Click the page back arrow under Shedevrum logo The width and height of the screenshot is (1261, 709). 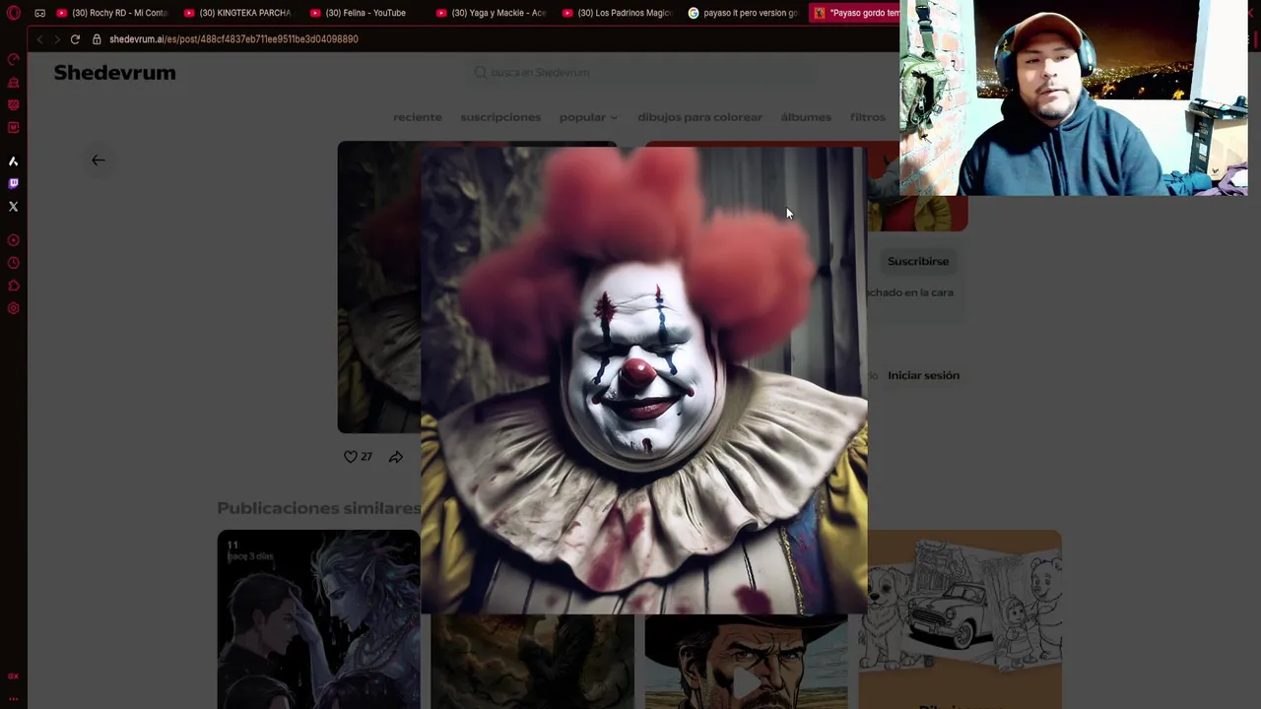tap(99, 161)
